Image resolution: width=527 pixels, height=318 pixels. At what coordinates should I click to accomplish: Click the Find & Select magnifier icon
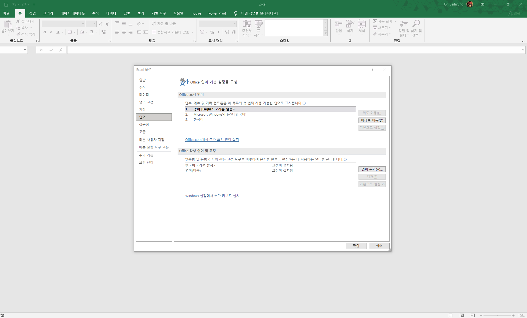click(416, 24)
